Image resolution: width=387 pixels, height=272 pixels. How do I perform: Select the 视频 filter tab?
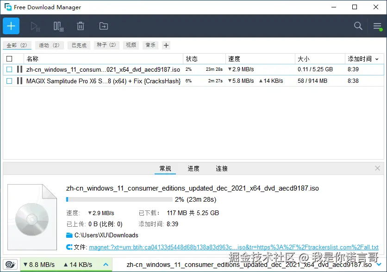(x=131, y=45)
